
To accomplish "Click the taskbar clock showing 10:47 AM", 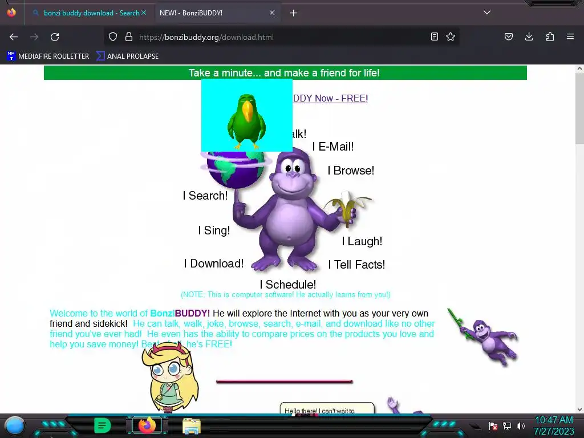I will 554,425.
